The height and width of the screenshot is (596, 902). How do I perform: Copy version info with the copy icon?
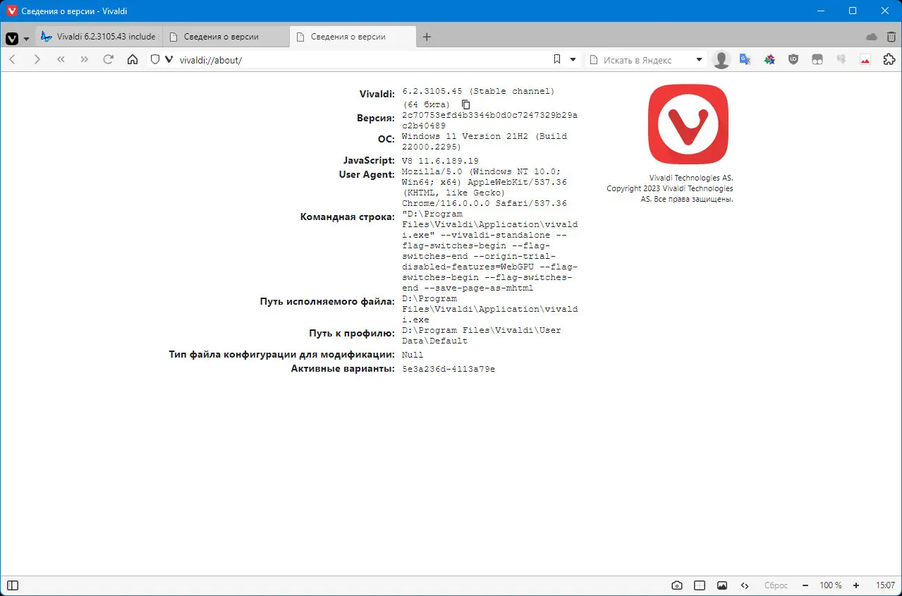coord(465,104)
